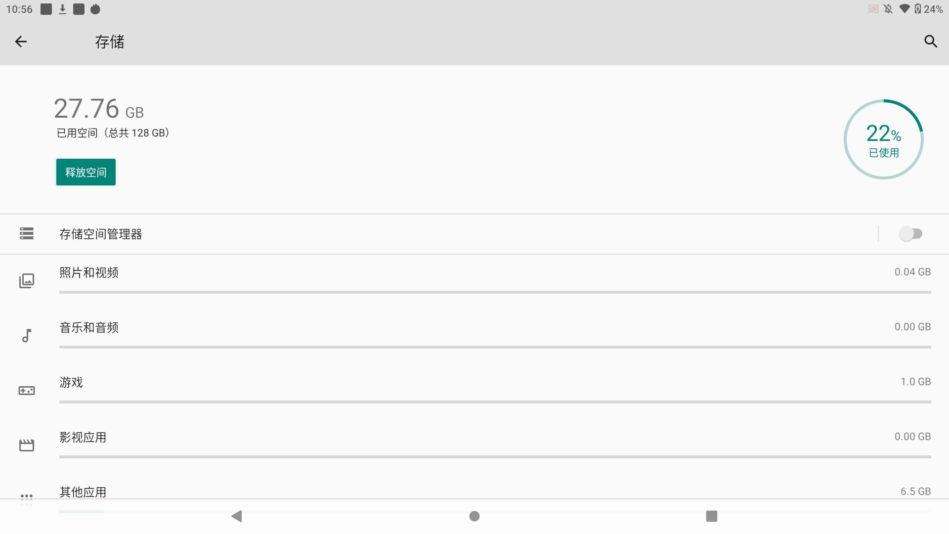
Task: Open 游戏 storage details
Action: [x=71, y=383]
